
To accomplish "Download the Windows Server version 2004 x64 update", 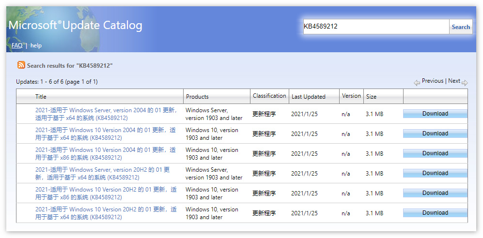I will 435,114.
